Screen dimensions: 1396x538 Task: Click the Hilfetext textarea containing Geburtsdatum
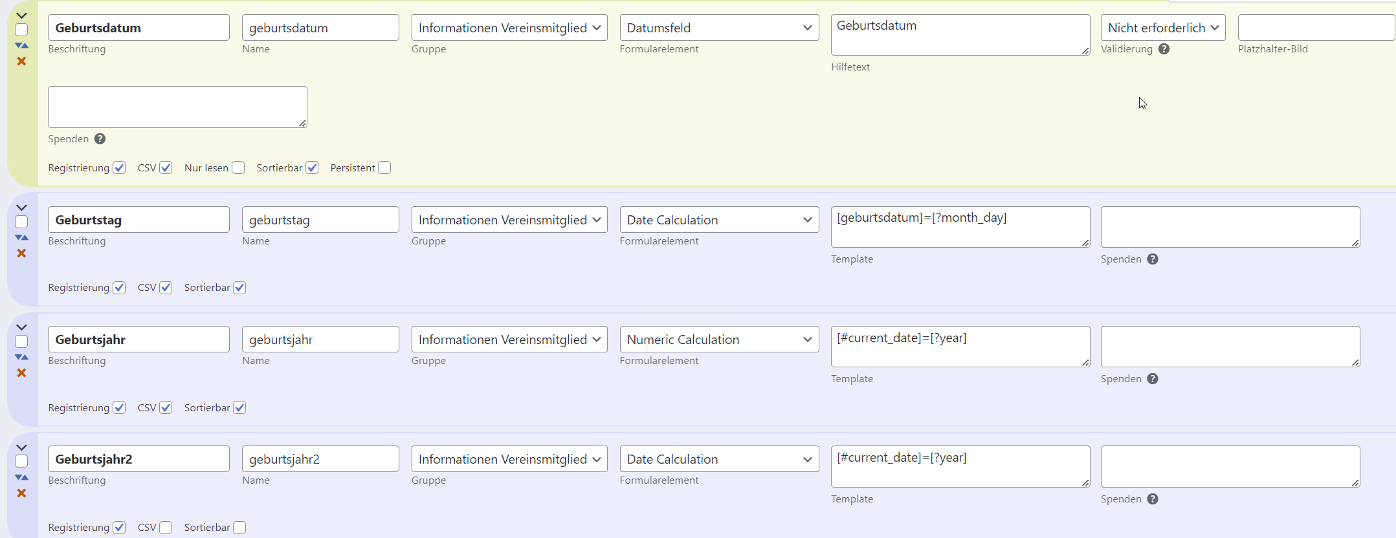pyautogui.click(x=960, y=35)
